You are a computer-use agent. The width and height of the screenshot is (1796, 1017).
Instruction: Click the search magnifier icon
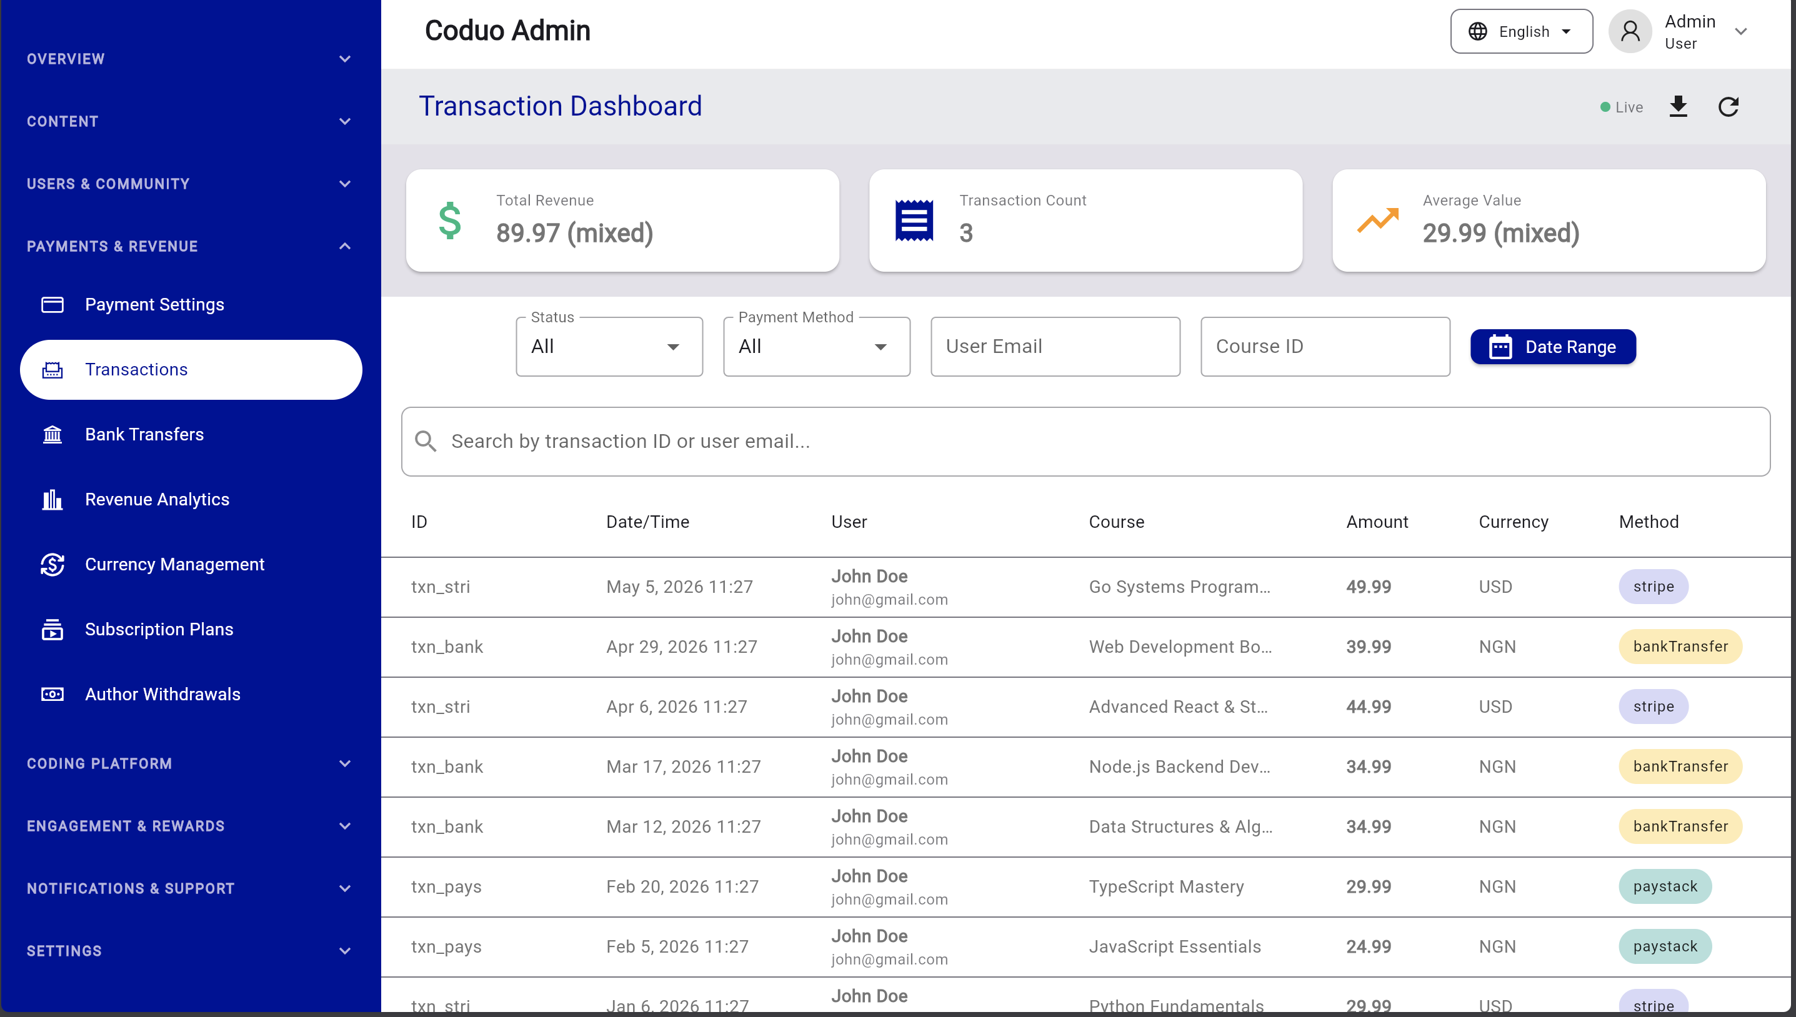[426, 442]
